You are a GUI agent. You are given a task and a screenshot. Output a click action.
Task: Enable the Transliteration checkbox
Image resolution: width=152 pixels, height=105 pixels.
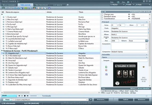click(102, 18)
